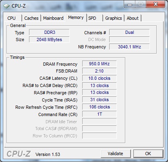Go to the Mainboard tab

[53, 18]
